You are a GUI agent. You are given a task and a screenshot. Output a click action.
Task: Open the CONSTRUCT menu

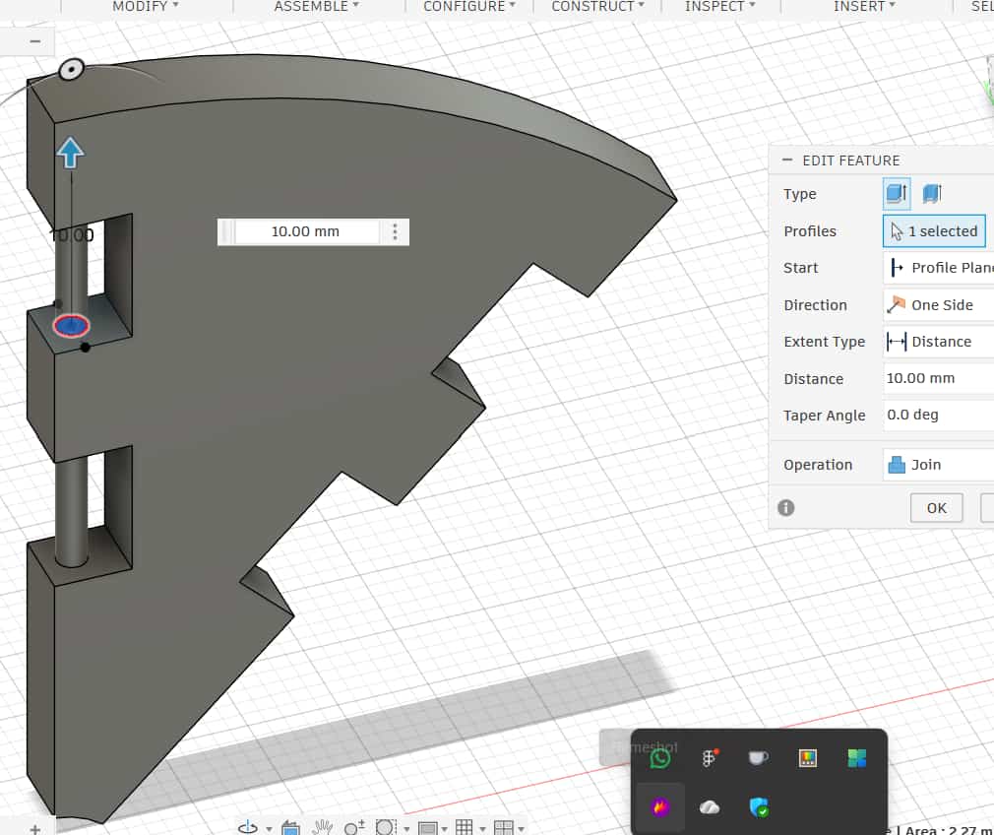[597, 6]
